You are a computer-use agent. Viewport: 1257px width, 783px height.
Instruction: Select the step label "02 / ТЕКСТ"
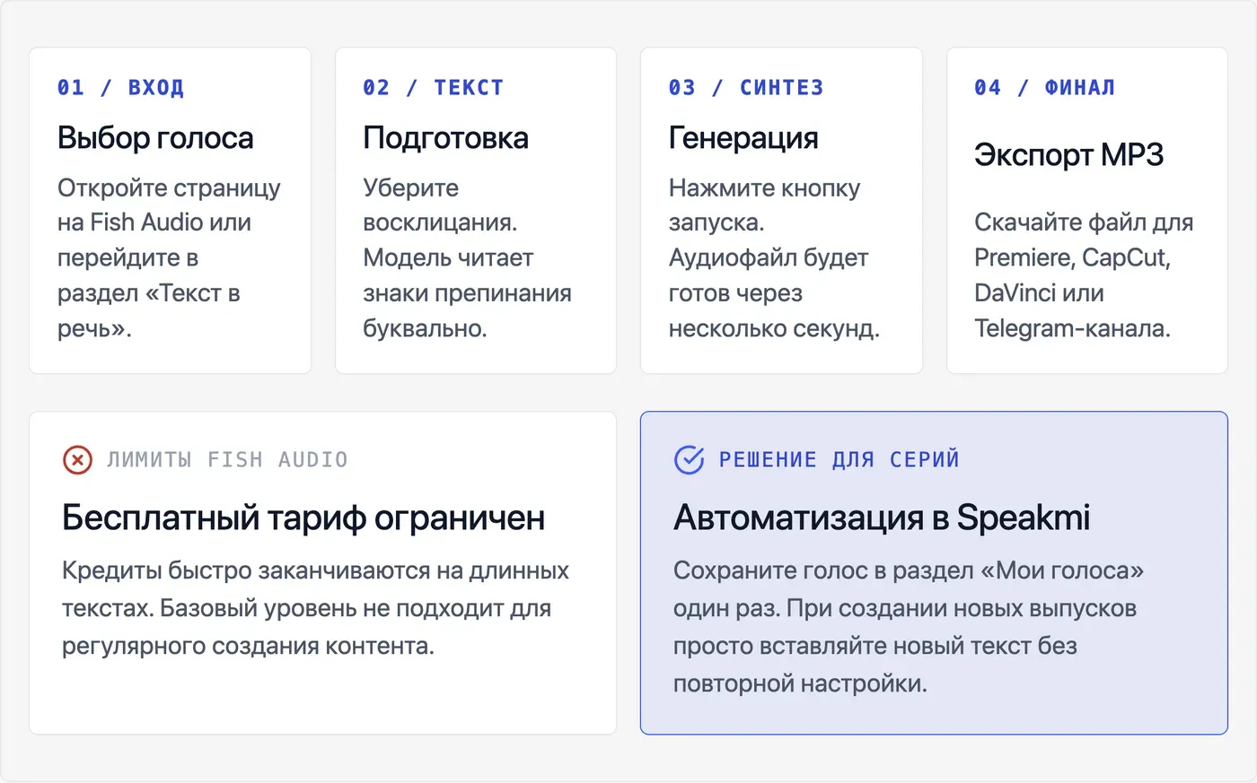(433, 88)
